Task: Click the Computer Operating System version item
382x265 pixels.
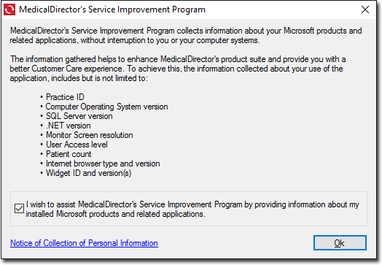Action: click(x=106, y=107)
